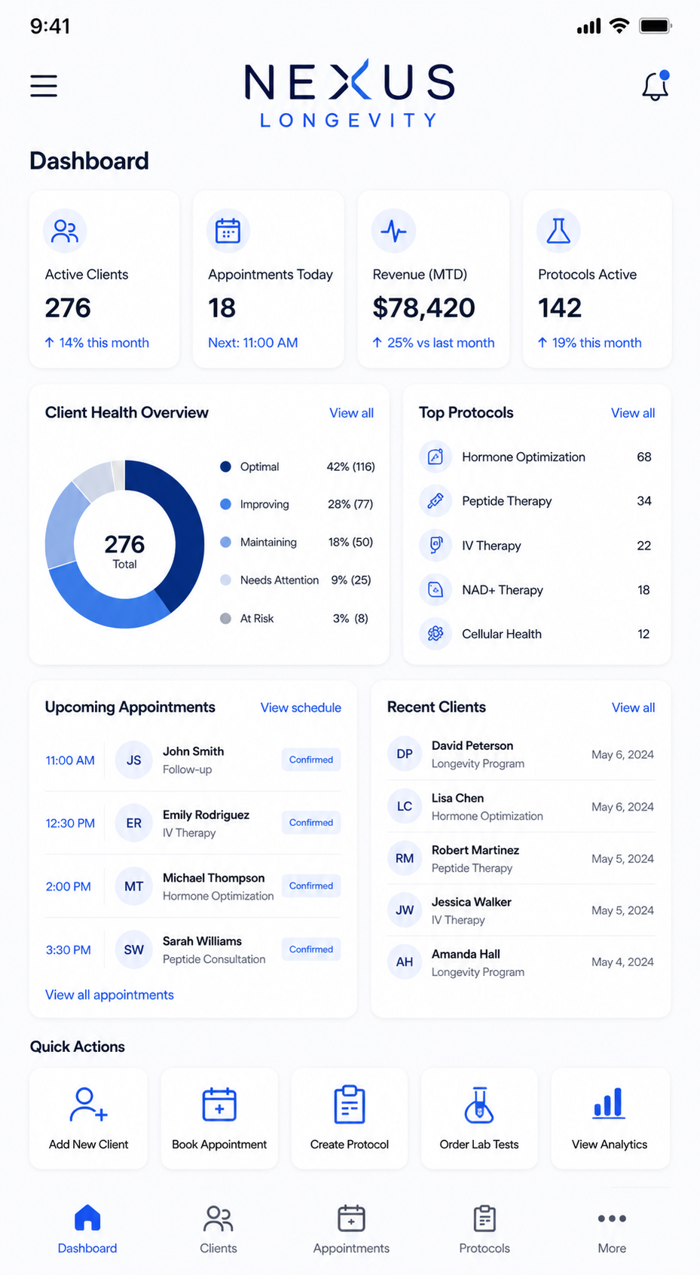This screenshot has height=1275, width=700.
Task: Click View all in Client Health Overview
Action: (x=351, y=413)
